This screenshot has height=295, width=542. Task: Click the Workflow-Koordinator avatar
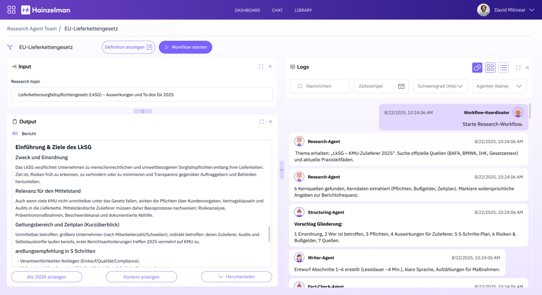click(x=518, y=113)
